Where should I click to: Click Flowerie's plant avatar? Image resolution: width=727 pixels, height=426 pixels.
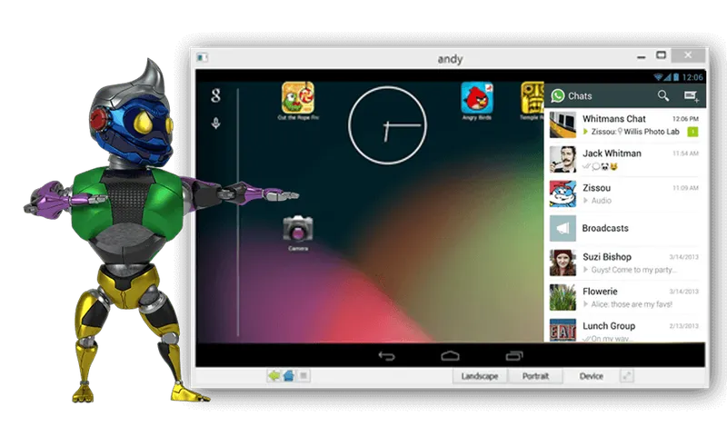click(563, 297)
